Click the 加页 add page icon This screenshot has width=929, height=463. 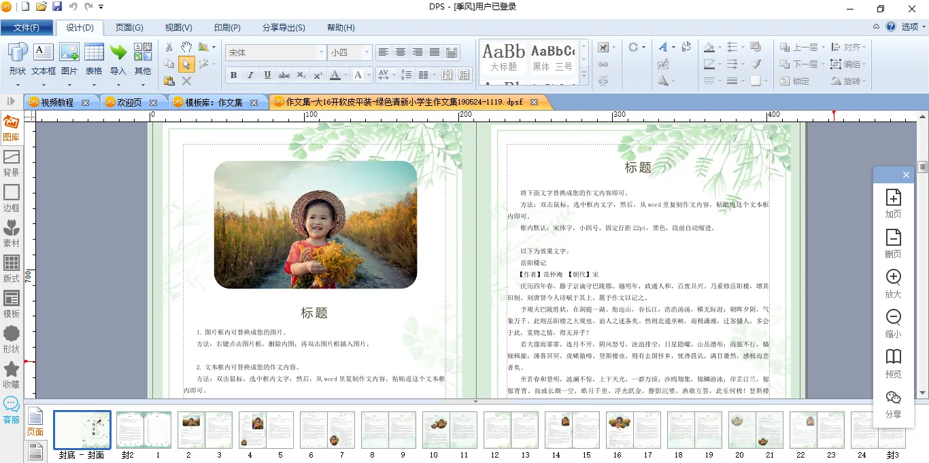893,203
